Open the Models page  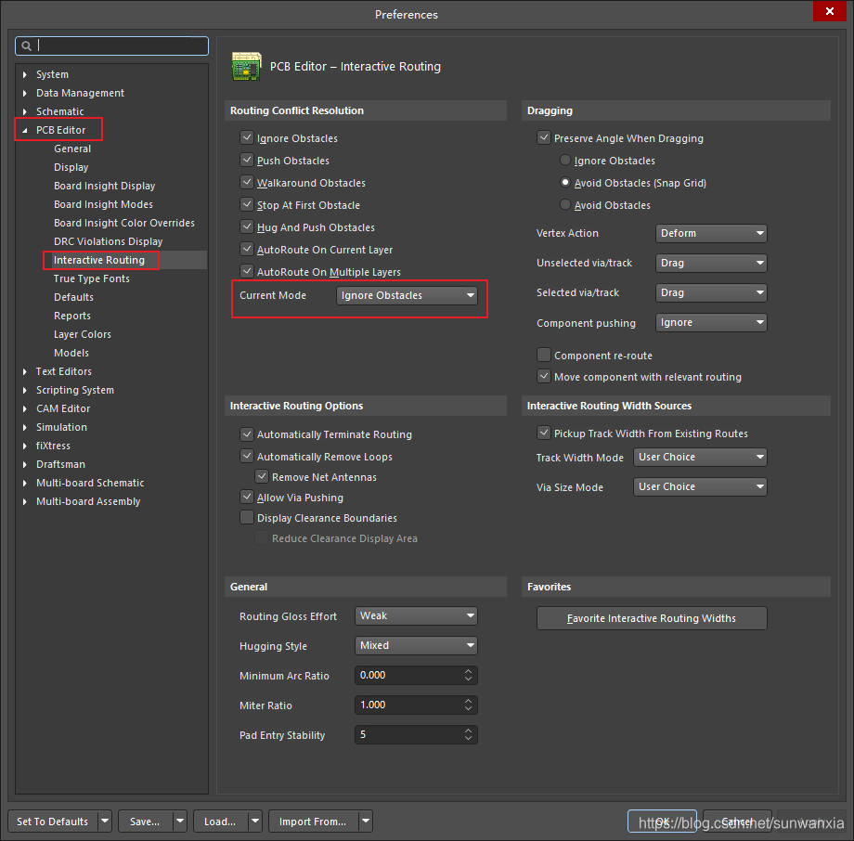click(x=71, y=353)
